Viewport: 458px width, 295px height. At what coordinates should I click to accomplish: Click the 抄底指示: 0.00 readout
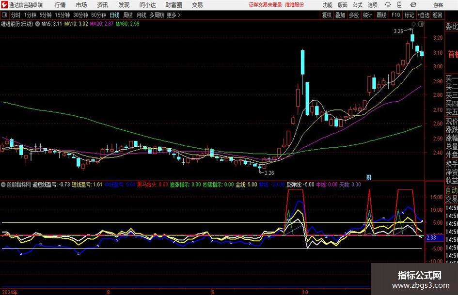[x=219, y=185]
